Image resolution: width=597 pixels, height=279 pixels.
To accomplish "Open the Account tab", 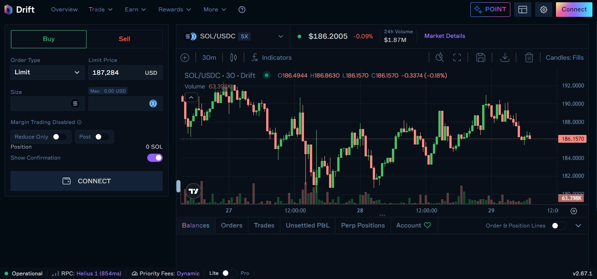I will [413, 225].
